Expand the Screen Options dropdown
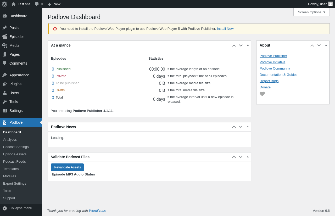 pos(311,12)
